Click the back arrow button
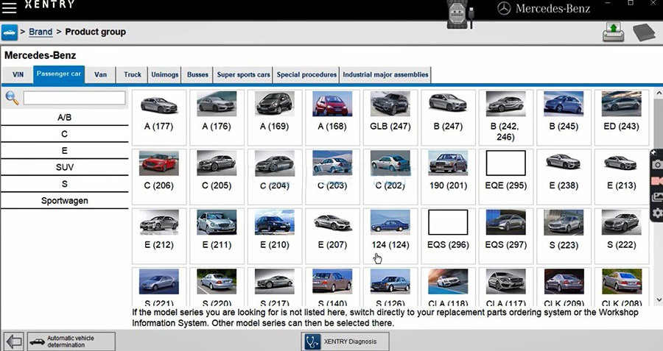The width and height of the screenshot is (663, 351). 14,341
